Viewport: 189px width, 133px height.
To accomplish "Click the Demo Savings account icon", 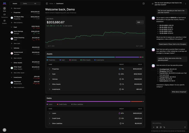I will [12, 32].
